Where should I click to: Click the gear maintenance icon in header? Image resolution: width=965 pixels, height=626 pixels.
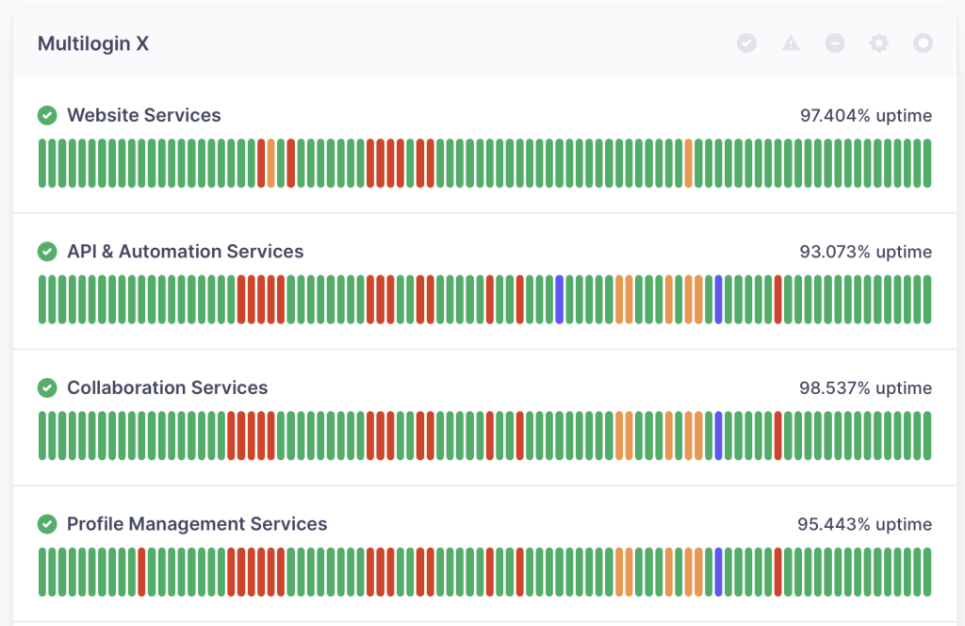pyautogui.click(x=879, y=43)
